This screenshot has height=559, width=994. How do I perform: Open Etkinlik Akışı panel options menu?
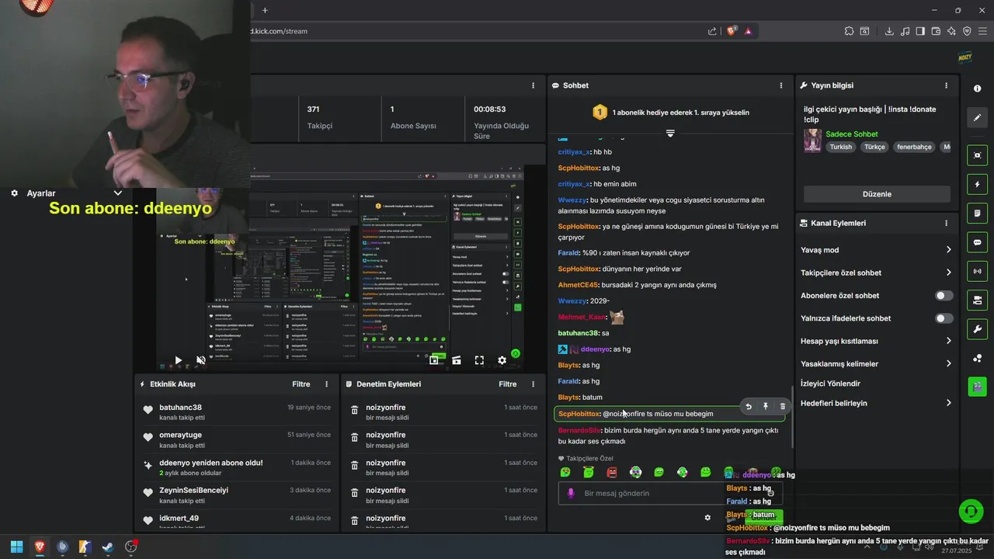(326, 384)
